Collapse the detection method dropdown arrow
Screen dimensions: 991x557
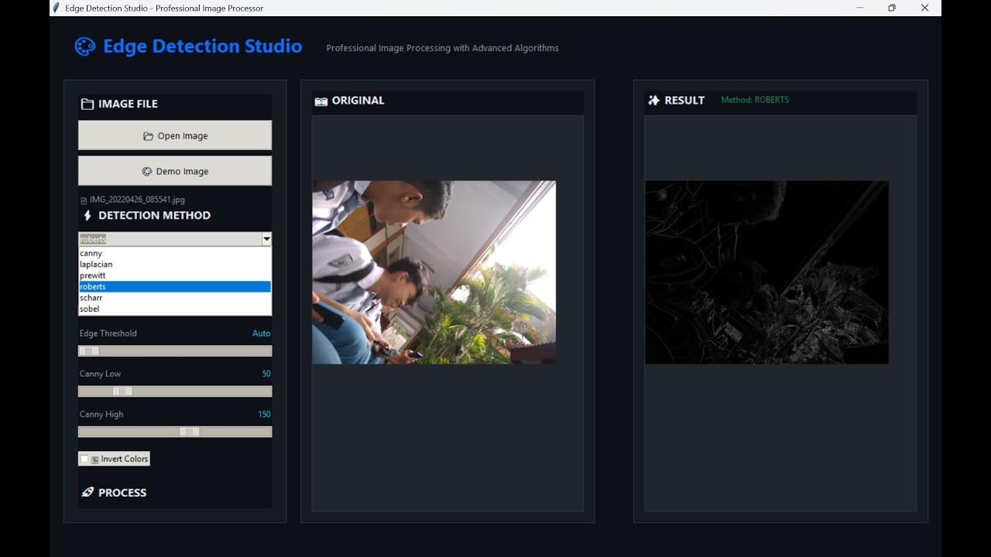[266, 239]
